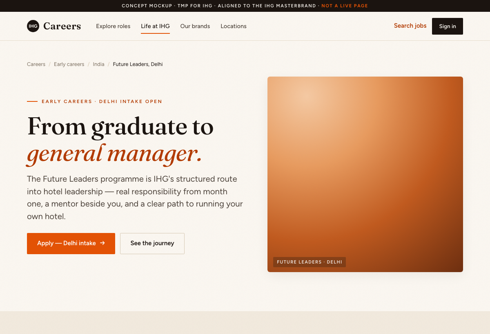Image resolution: width=490 pixels, height=334 pixels.
Task: Click the See the journey button
Action: (x=152, y=244)
